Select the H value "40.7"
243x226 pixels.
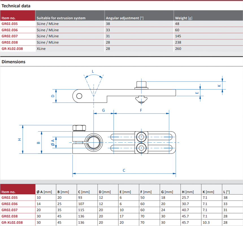[186, 210]
